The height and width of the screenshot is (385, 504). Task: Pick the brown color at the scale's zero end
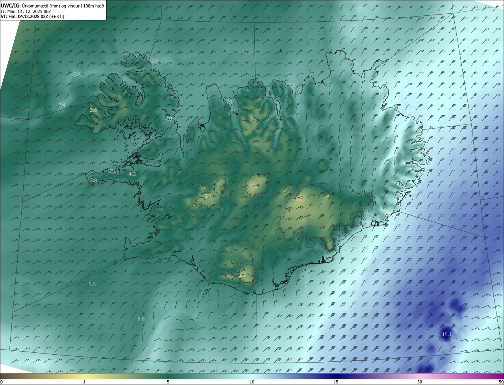(x=2, y=376)
